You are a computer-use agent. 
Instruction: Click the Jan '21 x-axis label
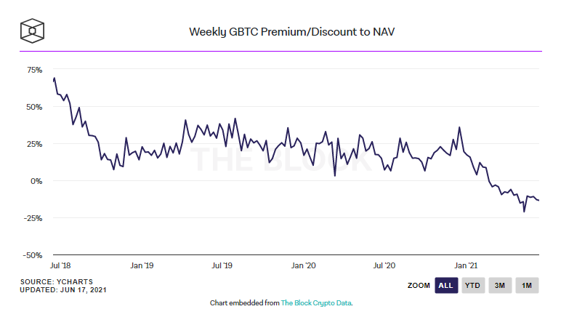(465, 265)
